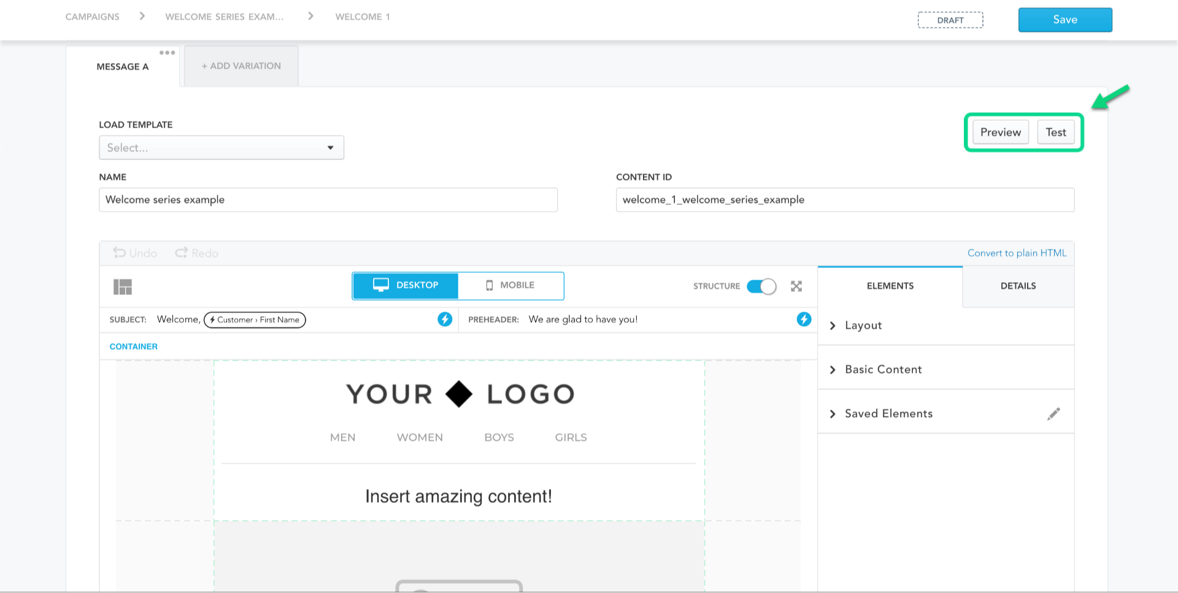Click Convert to plain HTML link
1178x593 pixels.
pos(1017,253)
